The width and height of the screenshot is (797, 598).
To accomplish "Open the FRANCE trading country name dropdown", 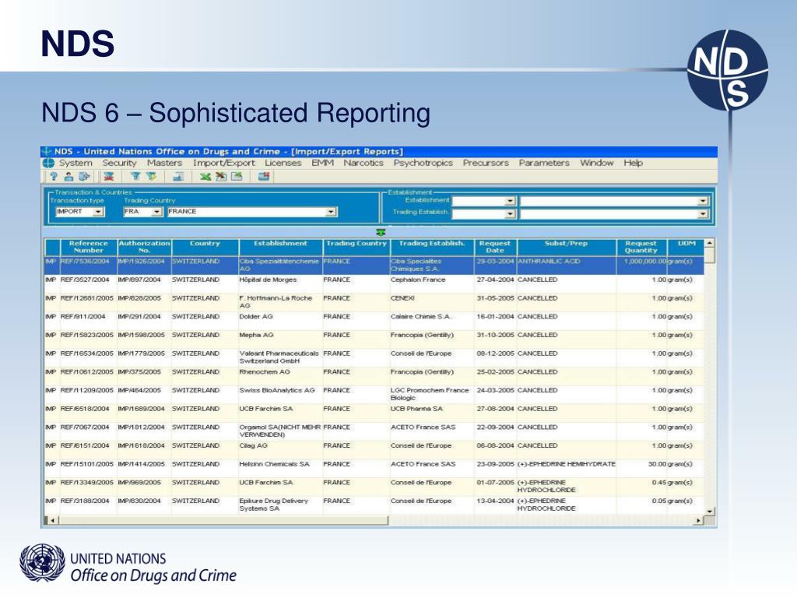I will 331,212.
